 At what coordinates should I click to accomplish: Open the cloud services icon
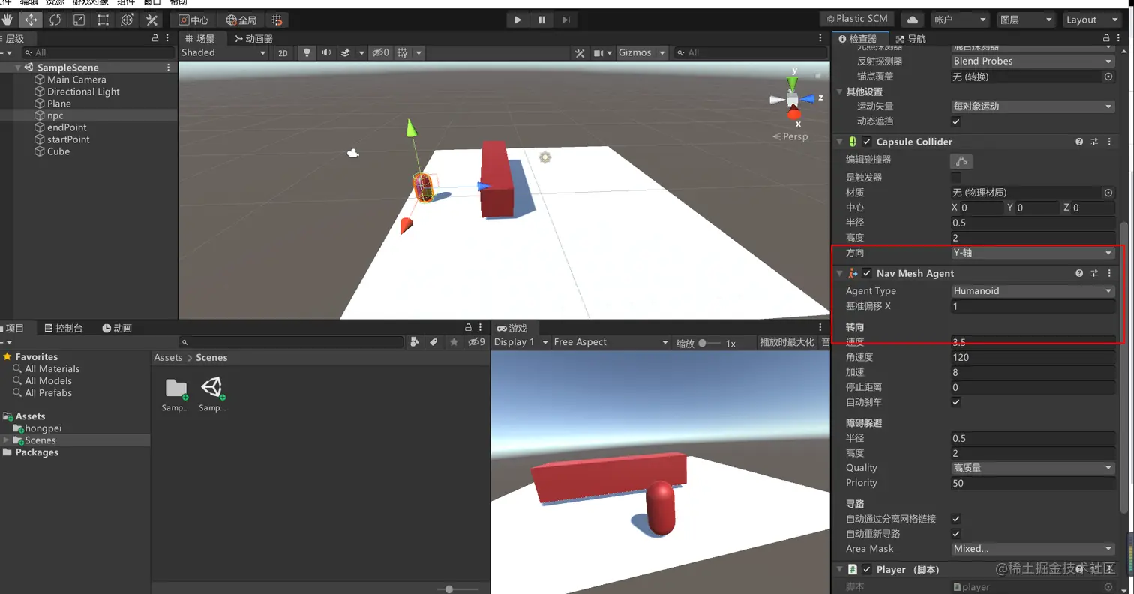pyautogui.click(x=913, y=19)
